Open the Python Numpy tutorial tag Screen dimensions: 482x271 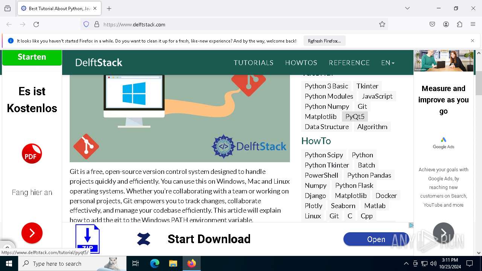[327, 107]
